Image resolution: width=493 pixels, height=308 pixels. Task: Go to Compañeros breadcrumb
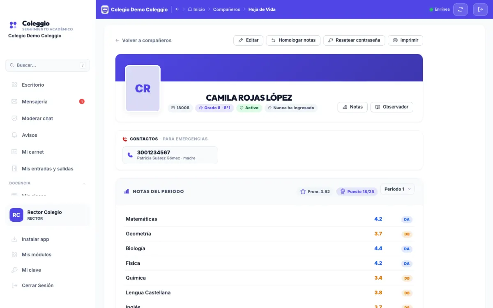click(x=226, y=9)
